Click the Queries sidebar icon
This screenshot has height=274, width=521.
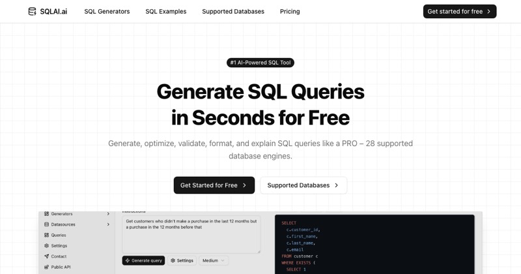(x=46, y=235)
